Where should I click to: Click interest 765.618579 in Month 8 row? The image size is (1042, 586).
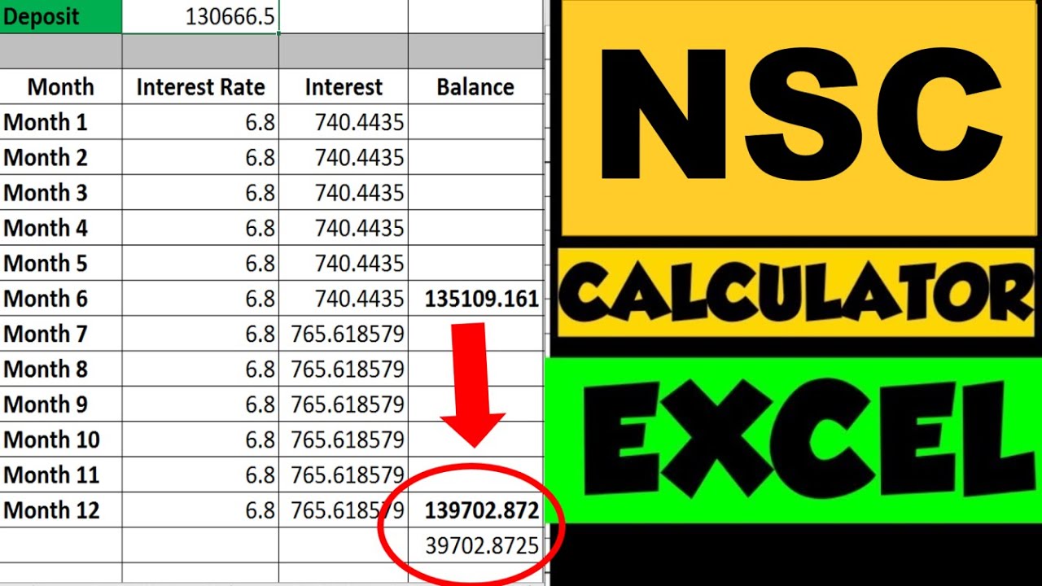coord(344,369)
